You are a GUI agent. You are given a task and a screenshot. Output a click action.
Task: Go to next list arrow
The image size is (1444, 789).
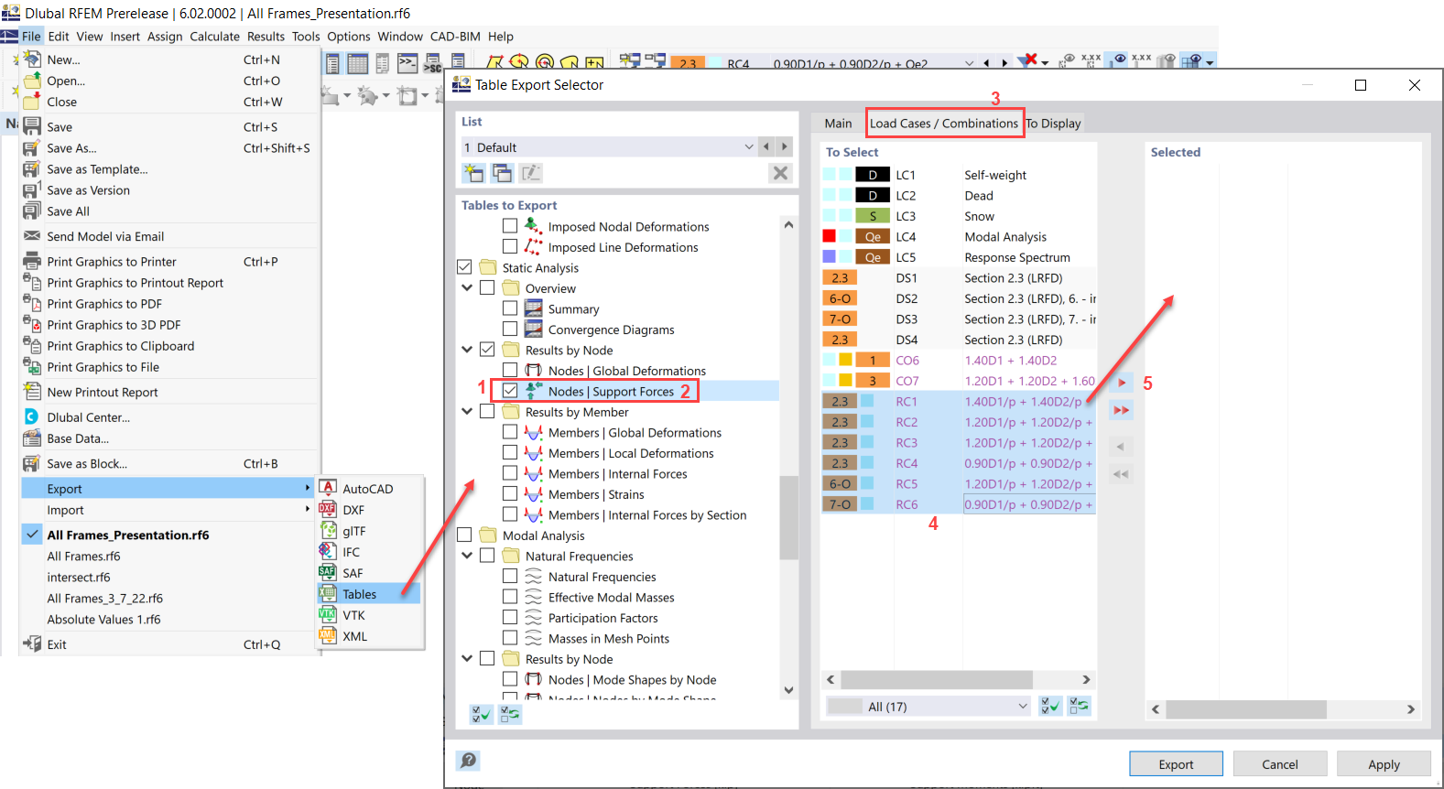(784, 146)
